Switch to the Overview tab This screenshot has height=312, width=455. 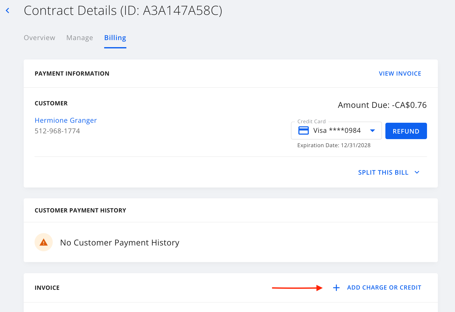(39, 38)
